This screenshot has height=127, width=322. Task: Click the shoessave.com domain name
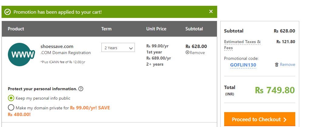point(57,46)
